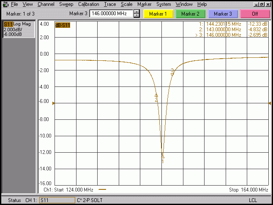
Task: Click the right reference level arrow indicator
Action: (270, 103)
